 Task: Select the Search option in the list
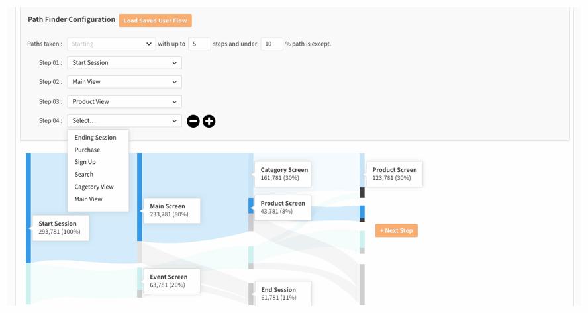pyautogui.click(x=84, y=175)
